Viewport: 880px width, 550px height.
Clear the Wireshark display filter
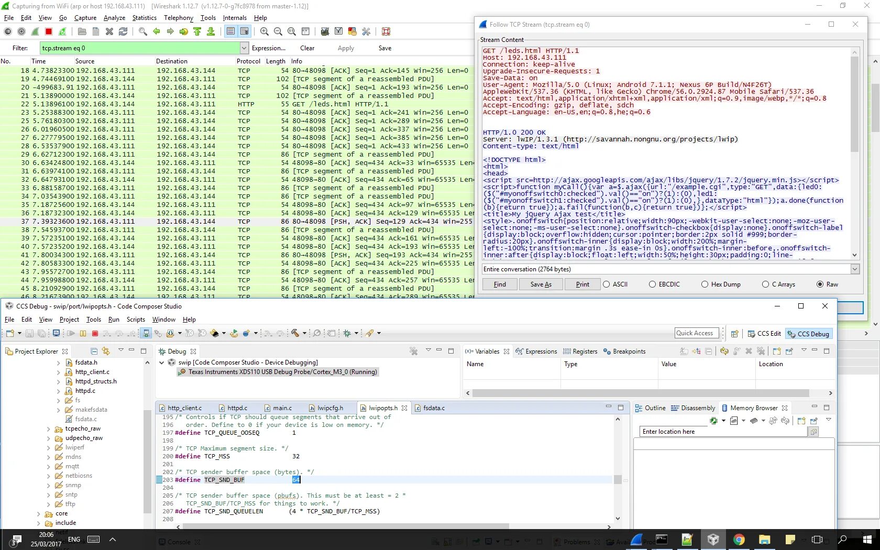click(x=307, y=48)
